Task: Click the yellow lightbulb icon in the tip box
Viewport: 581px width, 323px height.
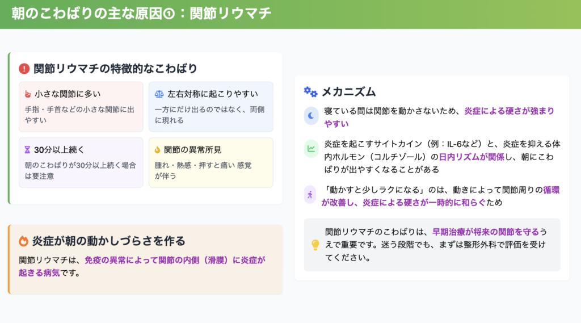Action: tap(315, 245)
